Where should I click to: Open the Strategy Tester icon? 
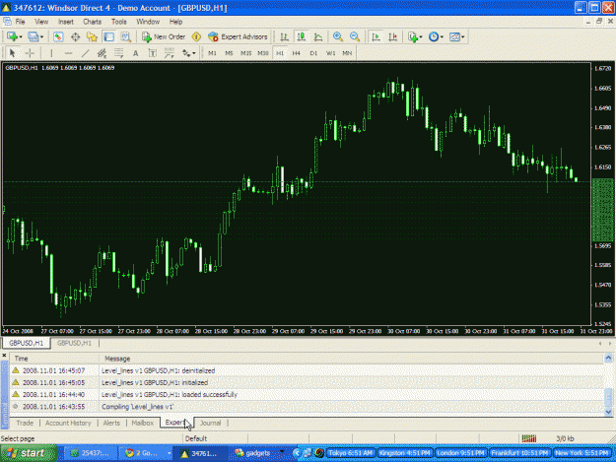point(126,36)
